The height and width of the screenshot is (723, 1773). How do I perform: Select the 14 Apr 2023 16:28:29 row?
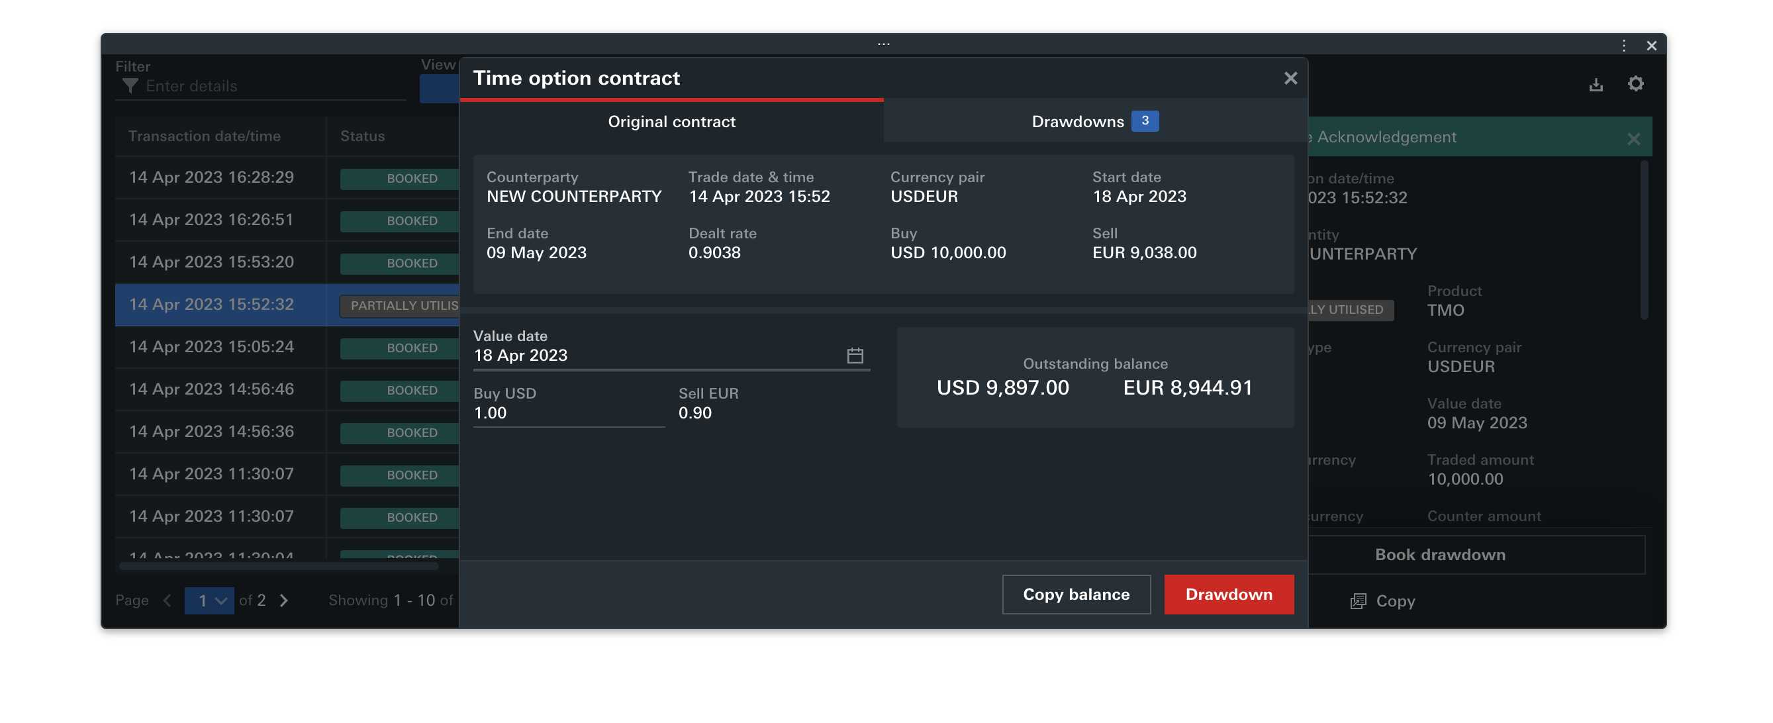tap(211, 177)
